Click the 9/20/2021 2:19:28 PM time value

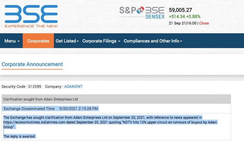(x=78, y=109)
